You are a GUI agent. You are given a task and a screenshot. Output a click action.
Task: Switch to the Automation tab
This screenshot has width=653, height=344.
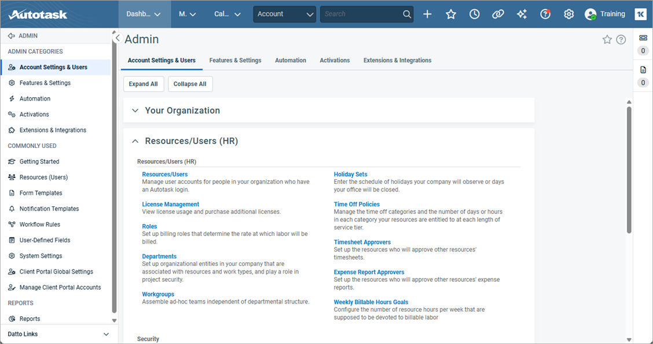click(x=290, y=60)
